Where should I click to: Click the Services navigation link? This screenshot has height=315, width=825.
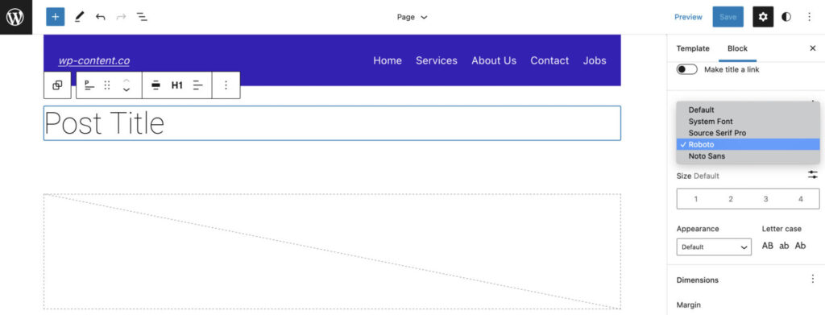436,60
